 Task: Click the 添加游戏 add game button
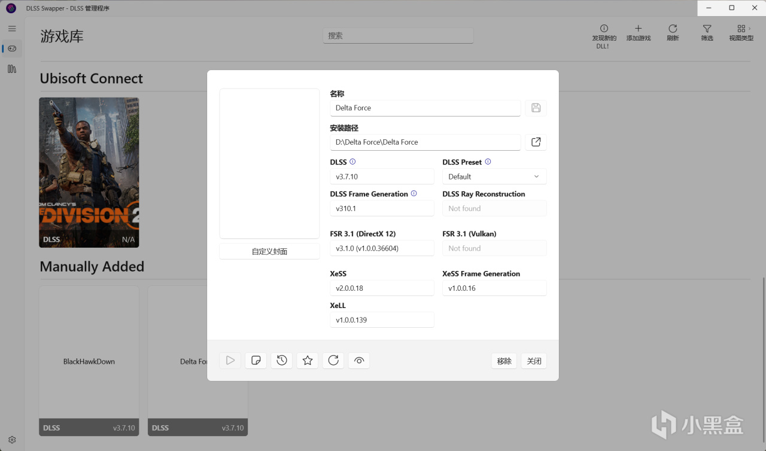tap(639, 33)
